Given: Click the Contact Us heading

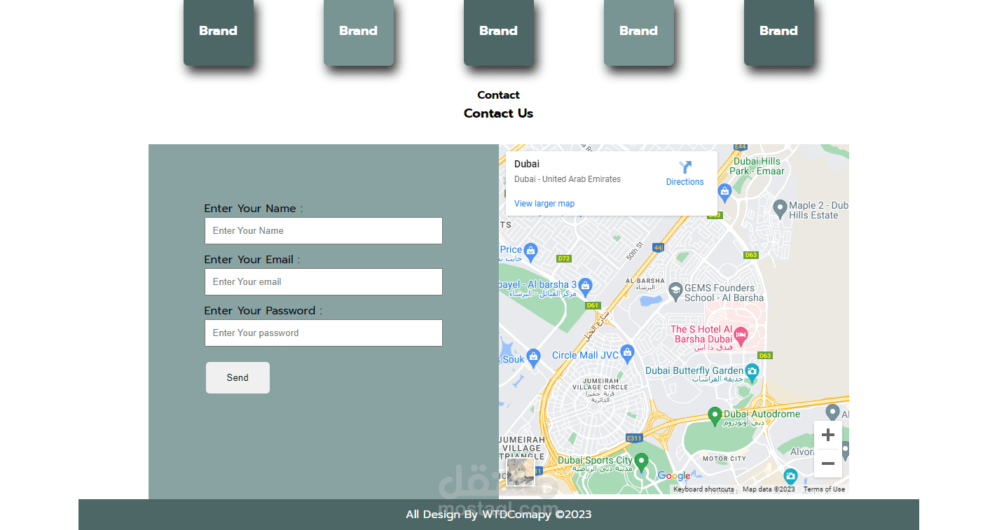Looking at the screenshot, I should tap(498, 113).
